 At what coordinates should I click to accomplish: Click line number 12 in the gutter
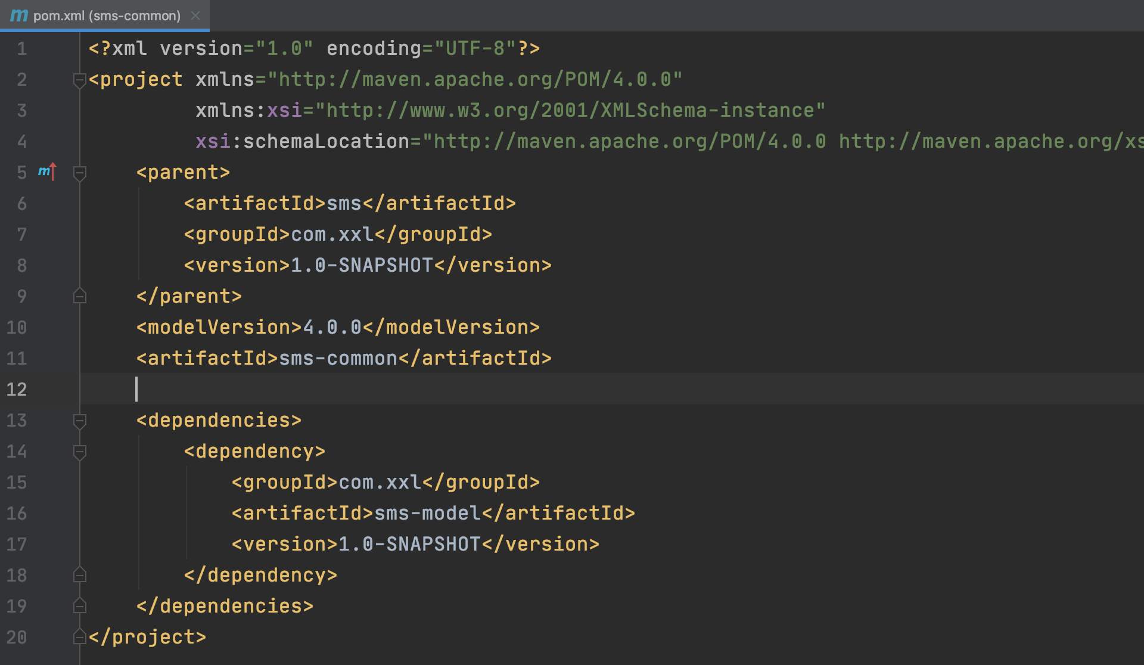(x=17, y=389)
